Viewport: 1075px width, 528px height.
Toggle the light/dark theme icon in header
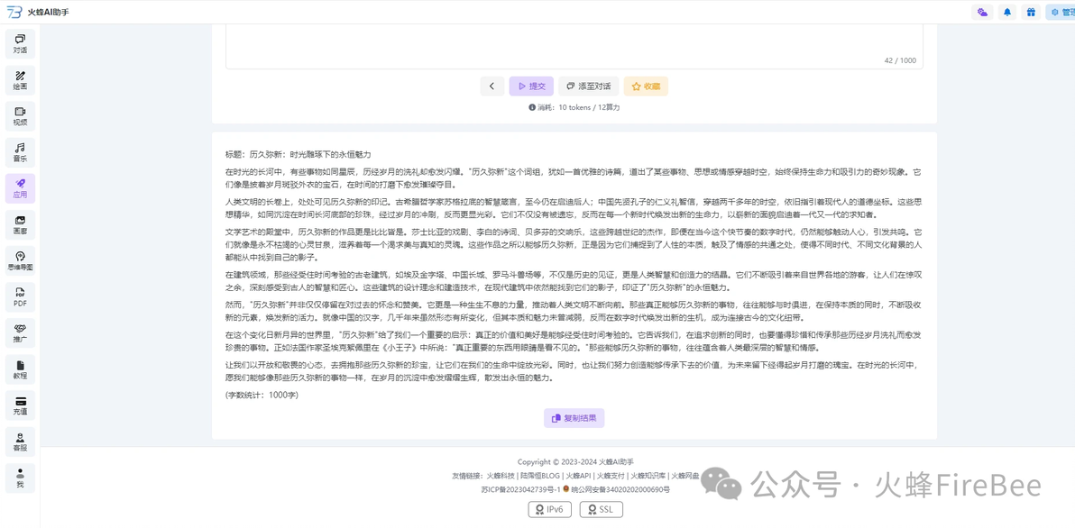(982, 12)
